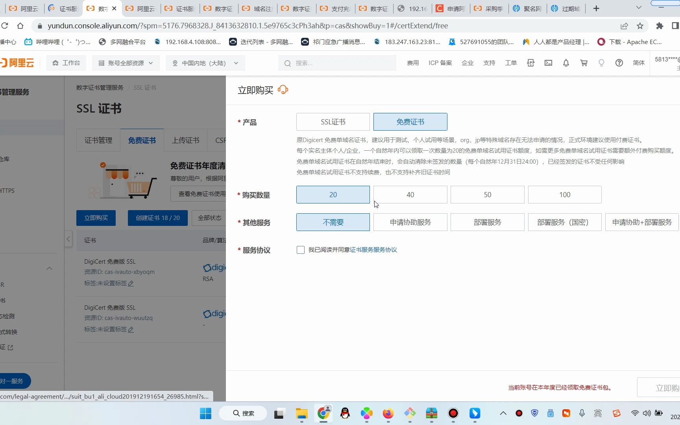Click the lightbulb icon in header
The image size is (680, 425).
click(601, 63)
